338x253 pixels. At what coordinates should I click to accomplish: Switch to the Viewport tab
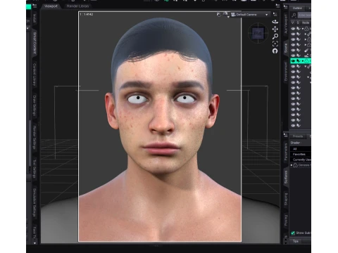pyautogui.click(x=51, y=6)
